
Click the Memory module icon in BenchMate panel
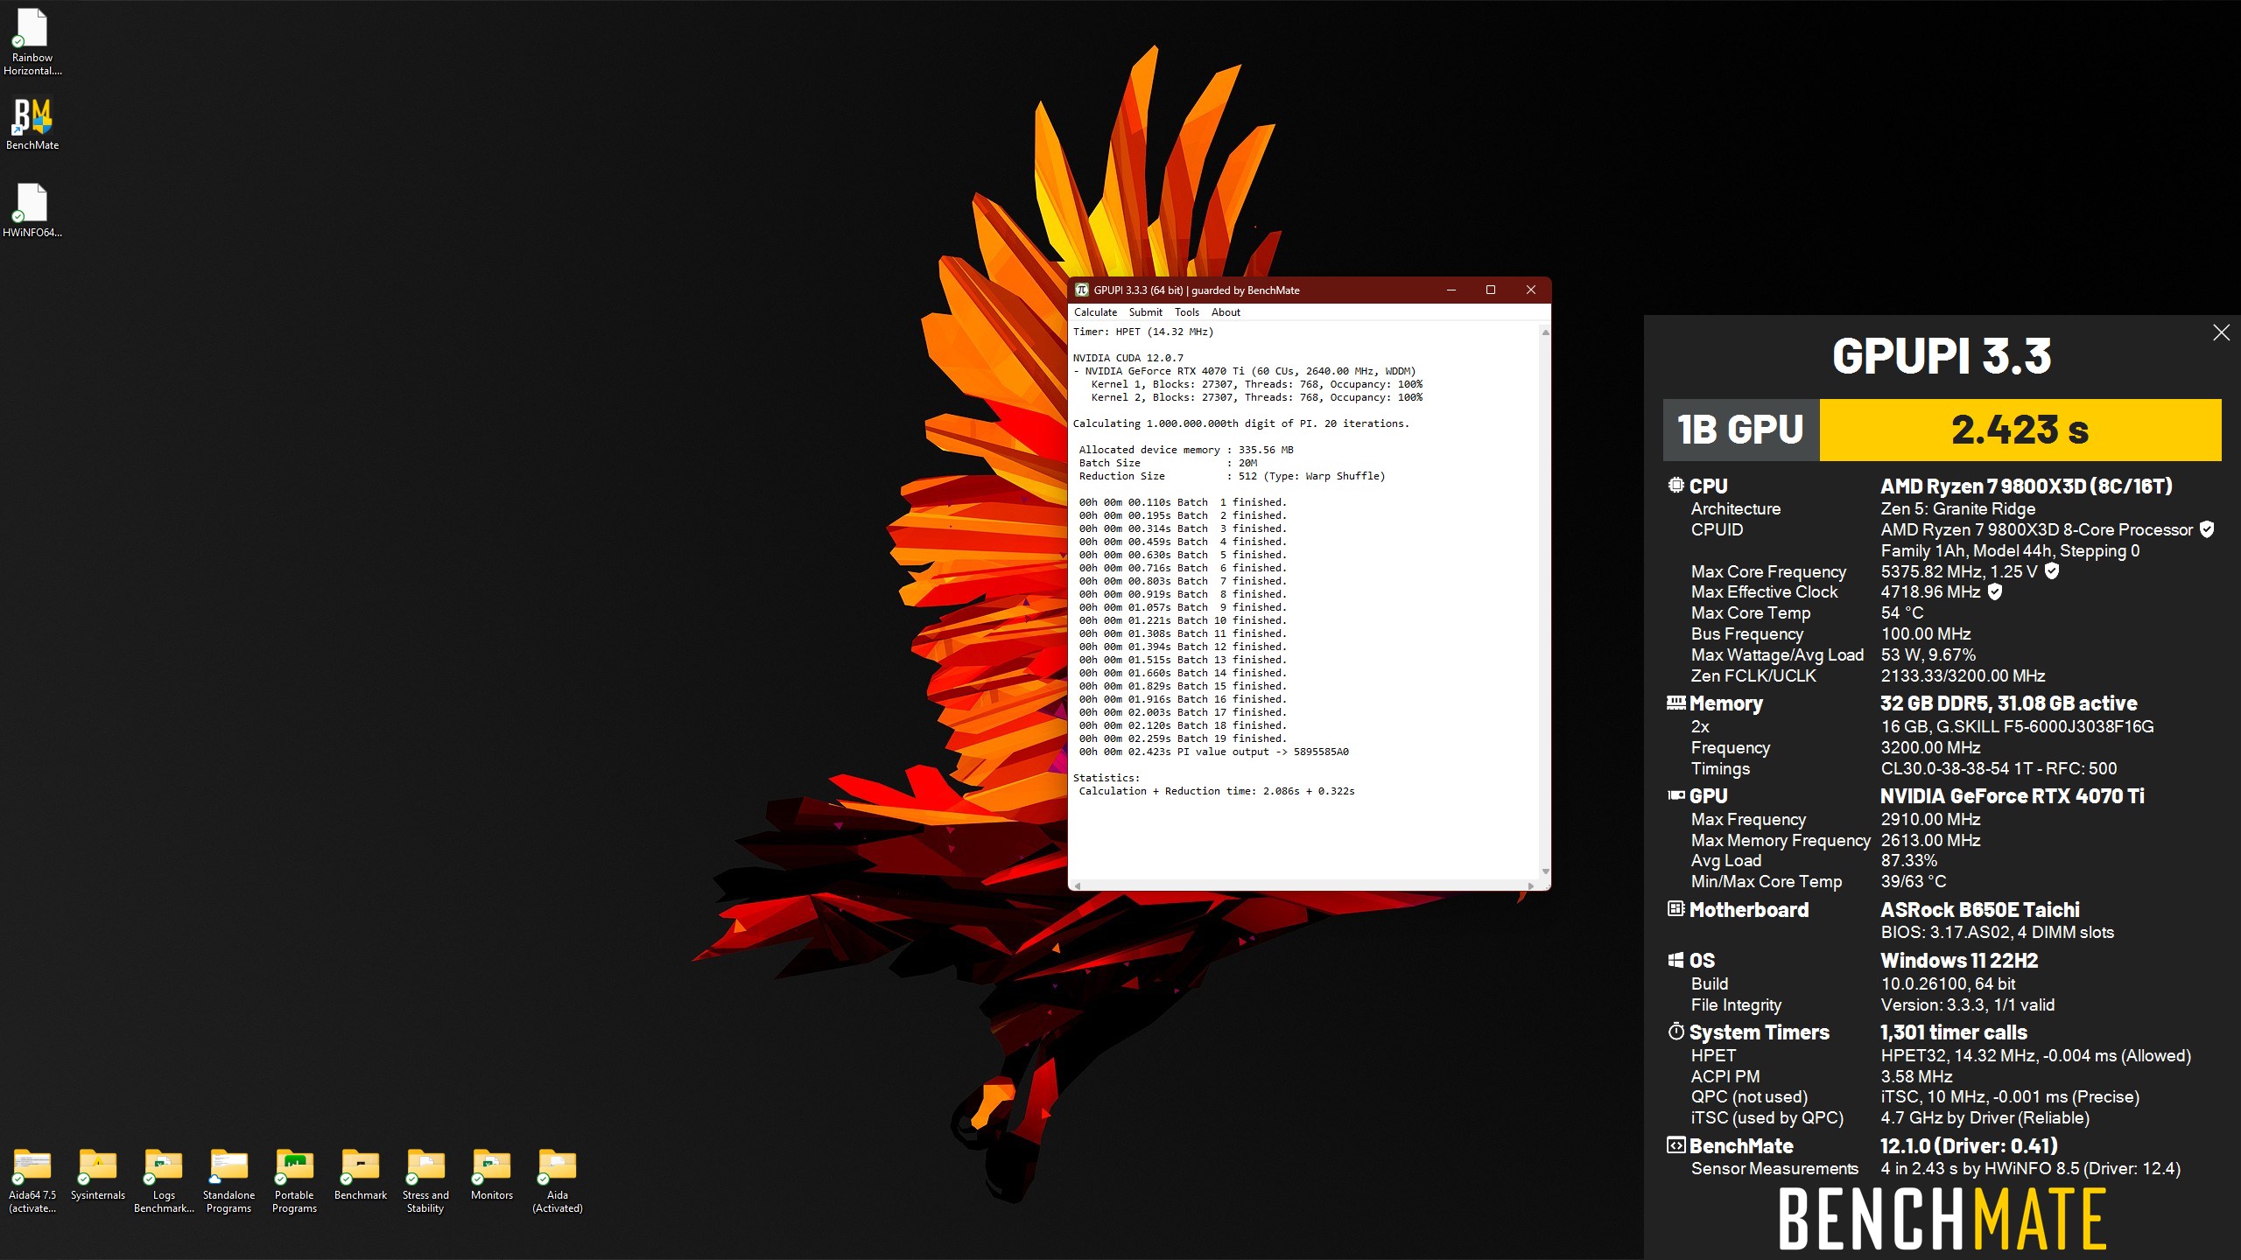(x=1675, y=703)
